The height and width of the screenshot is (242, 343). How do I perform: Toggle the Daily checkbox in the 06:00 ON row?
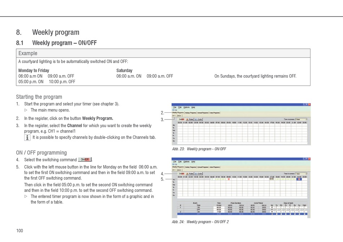(304, 207)
